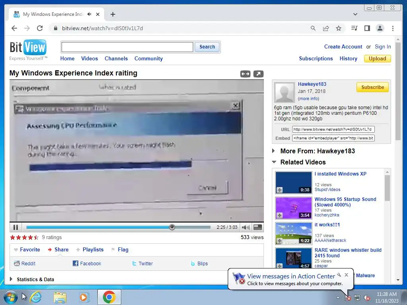This screenshot has width=407, height=305.
Task: Open video in pop-out window icon
Action: 258,74
